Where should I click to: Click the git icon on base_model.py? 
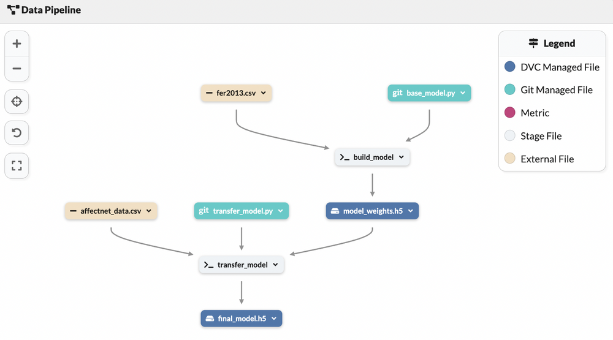398,93
